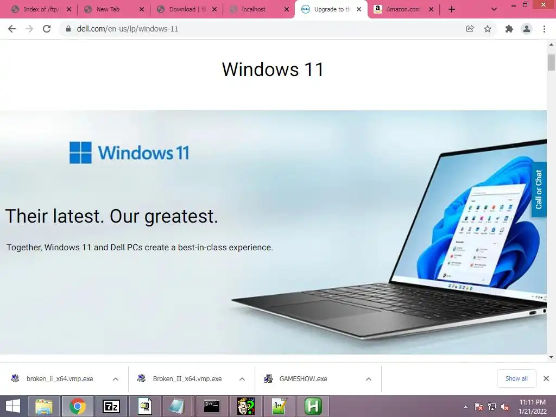This screenshot has width=556, height=417.
Task: Click the Dell laptop image
Action: (389, 239)
